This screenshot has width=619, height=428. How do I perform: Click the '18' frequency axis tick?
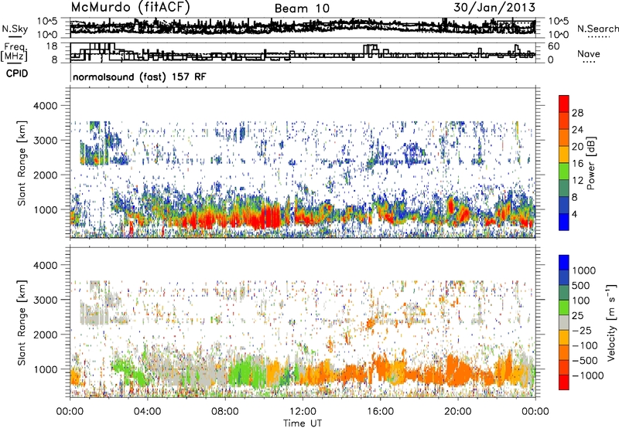pos(52,46)
